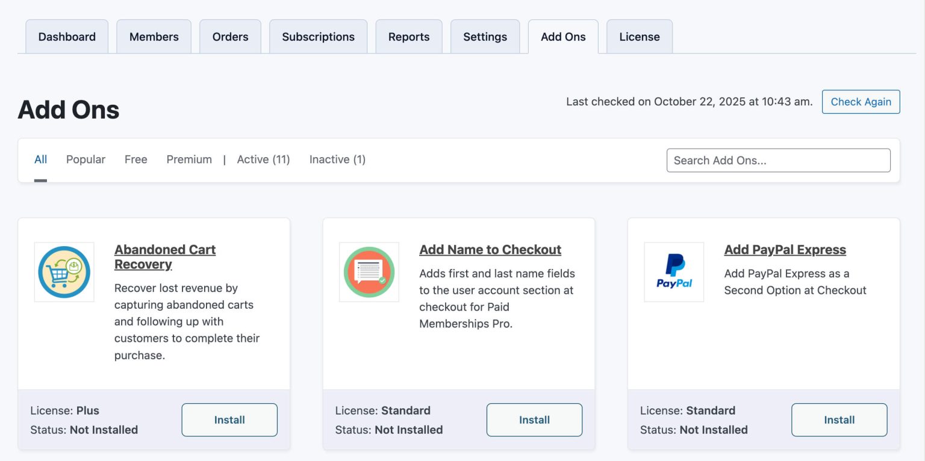The width and height of the screenshot is (925, 461).
Task: Open the Subscriptions tab
Action: coord(318,37)
